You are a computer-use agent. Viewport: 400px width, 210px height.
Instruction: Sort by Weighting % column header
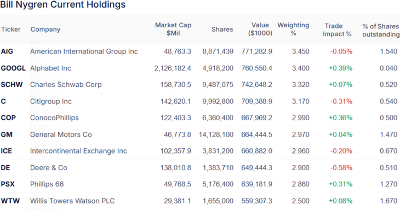point(293,29)
